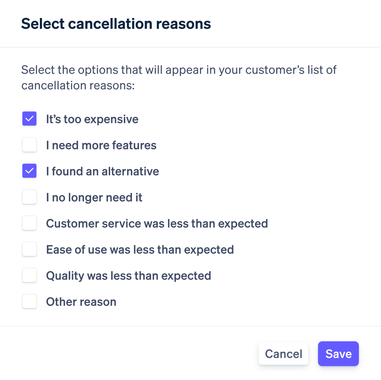The width and height of the screenshot is (381, 380).
Task: Click the instruction paragraph below the title
Action: pyautogui.click(x=179, y=77)
